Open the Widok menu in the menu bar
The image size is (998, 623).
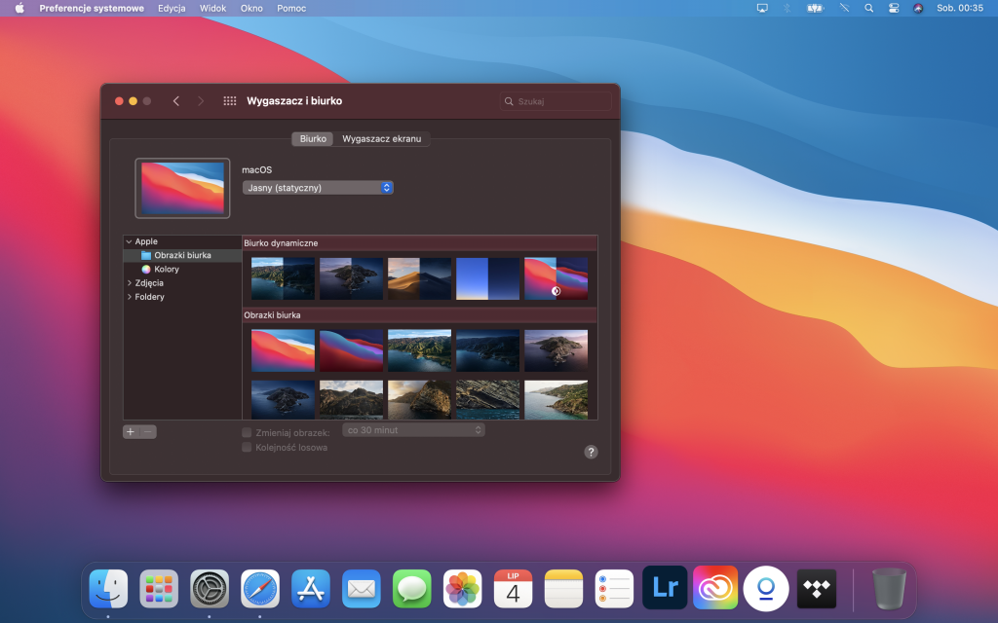[212, 8]
